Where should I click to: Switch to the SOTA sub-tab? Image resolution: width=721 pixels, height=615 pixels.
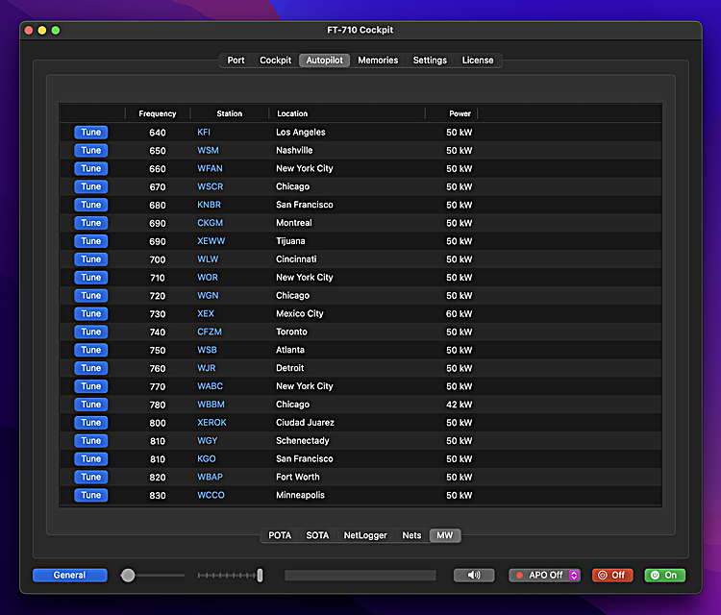pyautogui.click(x=317, y=535)
